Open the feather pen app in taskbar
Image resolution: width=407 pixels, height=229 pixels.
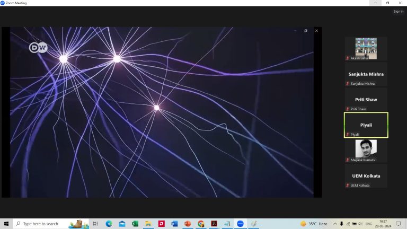(x=254, y=224)
